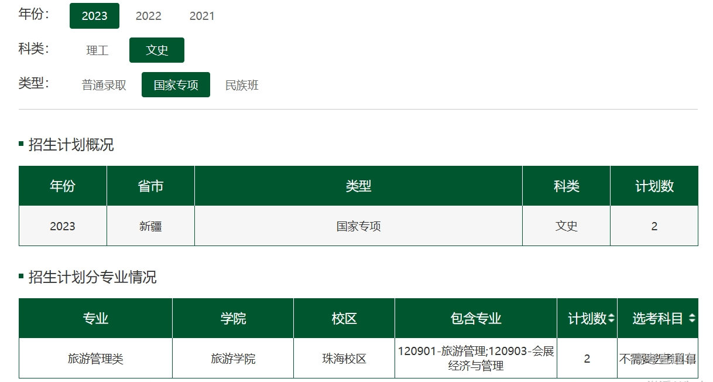Viewport: 713px width, 382px height.
Task: Sort by the 选考科目 column header
Action: pyautogui.click(x=657, y=318)
